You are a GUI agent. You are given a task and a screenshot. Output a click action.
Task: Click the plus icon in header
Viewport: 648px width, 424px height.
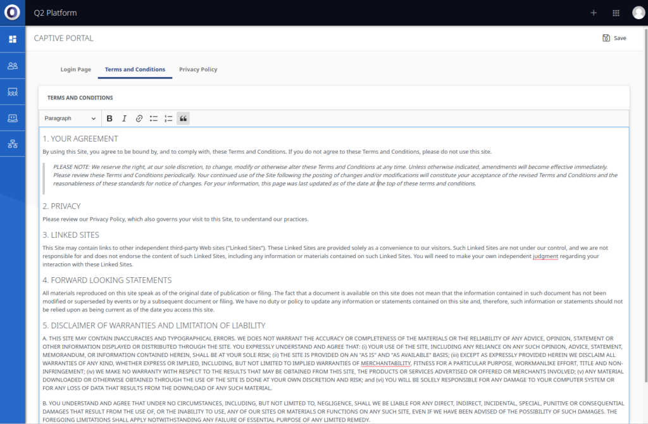(x=593, y=13)
